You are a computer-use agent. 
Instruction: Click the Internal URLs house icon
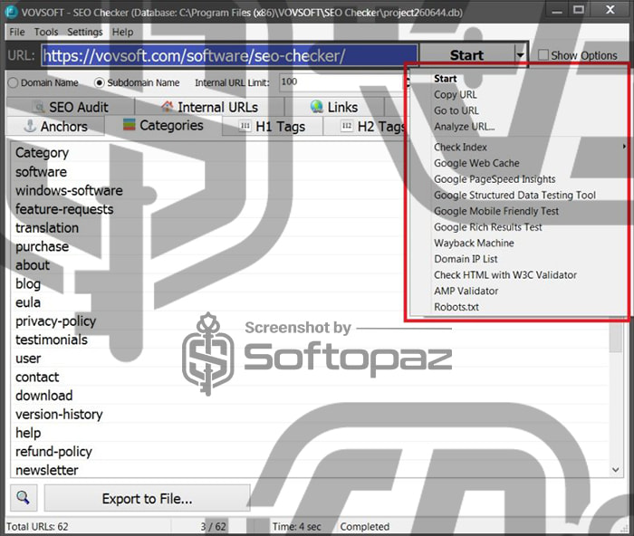(x=167, y=107)
